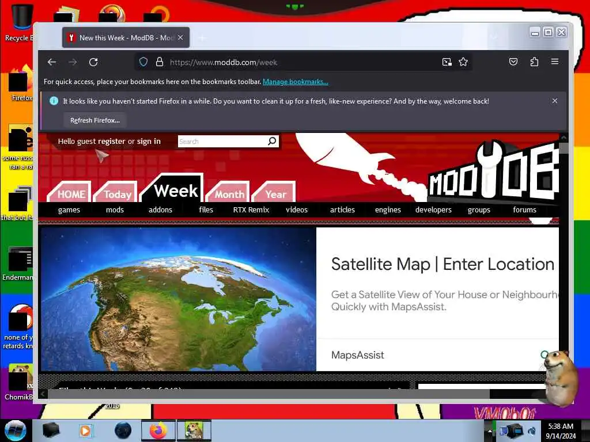Image resolution: width=590 pixels, height=442 pixels.
Task: Open the media player taskbar icon
Action: pos(85,430)
